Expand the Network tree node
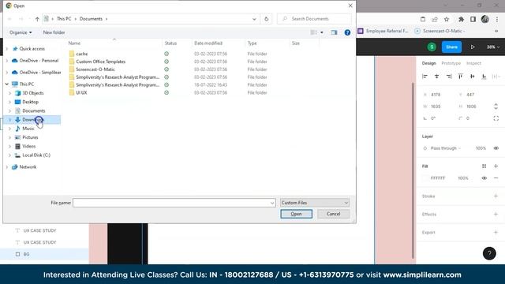The width and height of the screenshot is (505, 284). tap(7, 167)
